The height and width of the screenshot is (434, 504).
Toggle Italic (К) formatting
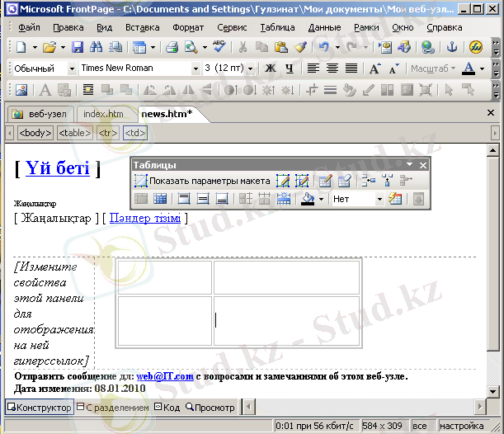[289, 68]
